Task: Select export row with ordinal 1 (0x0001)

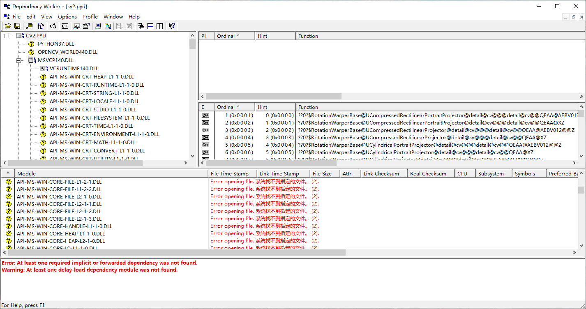Action: point(388,115)
